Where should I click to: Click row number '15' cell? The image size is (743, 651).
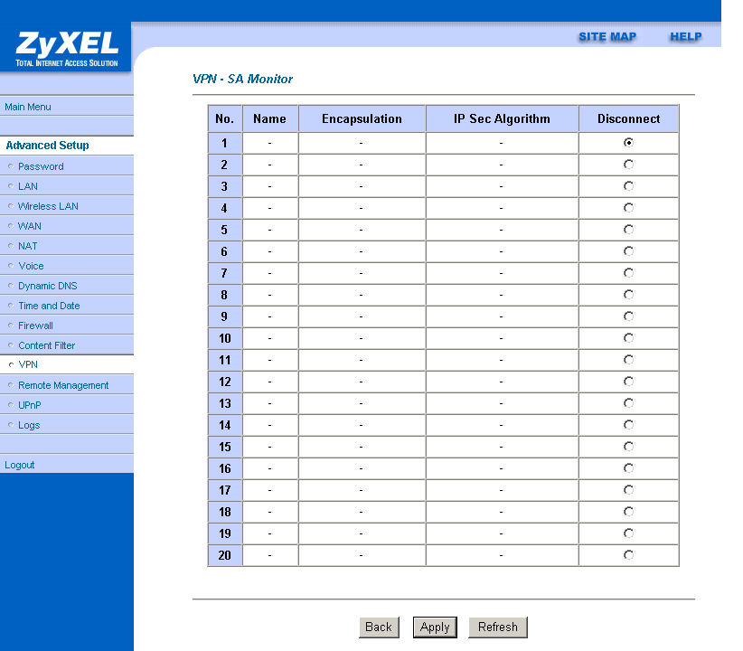click(224, 448)
